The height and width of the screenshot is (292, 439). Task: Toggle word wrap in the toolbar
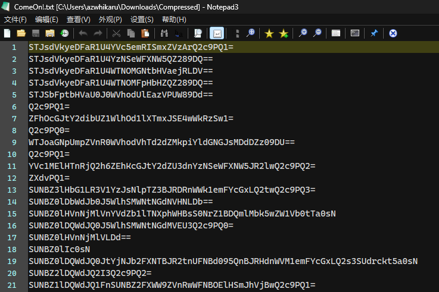[x=217, y=33]
